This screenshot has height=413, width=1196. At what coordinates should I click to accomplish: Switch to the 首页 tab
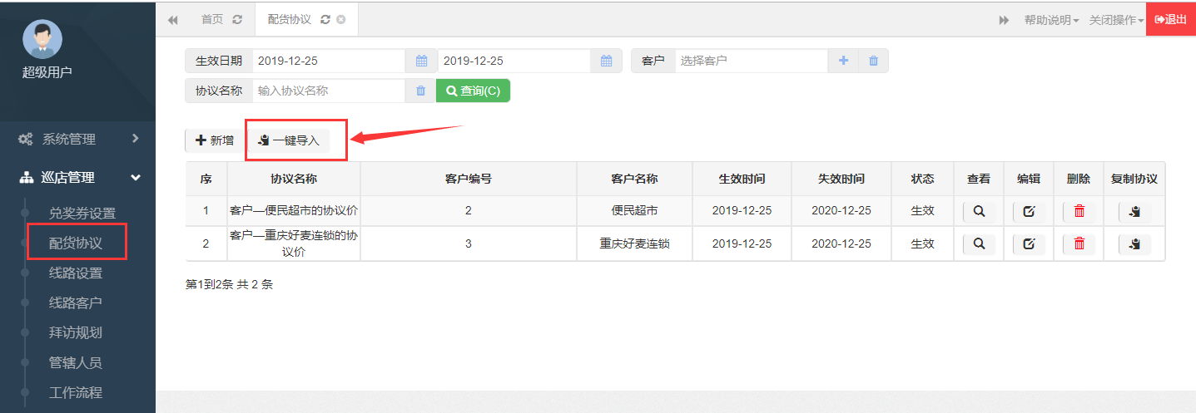tap(211, 19)
